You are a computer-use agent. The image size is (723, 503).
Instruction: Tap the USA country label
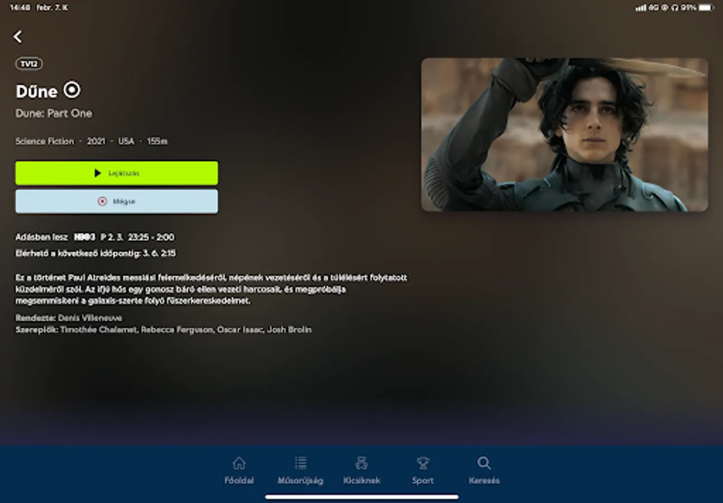126,141
